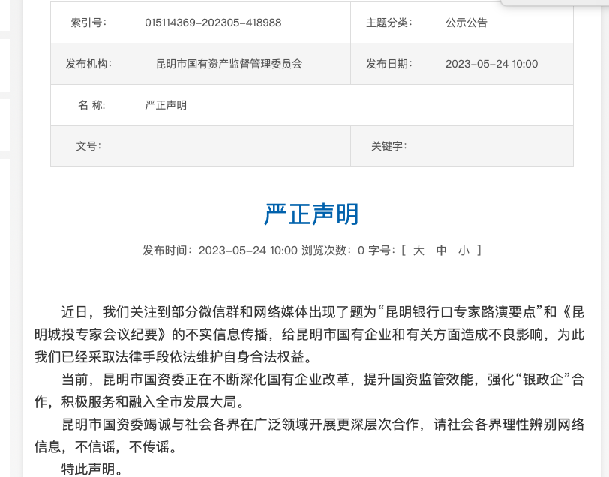The height and width of the screenshot is (477, 609).
Task: Set font size to 小 (small)
Action: click(x=463, y=250)
